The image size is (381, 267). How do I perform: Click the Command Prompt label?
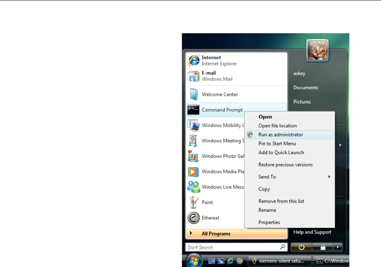(222, 110)
